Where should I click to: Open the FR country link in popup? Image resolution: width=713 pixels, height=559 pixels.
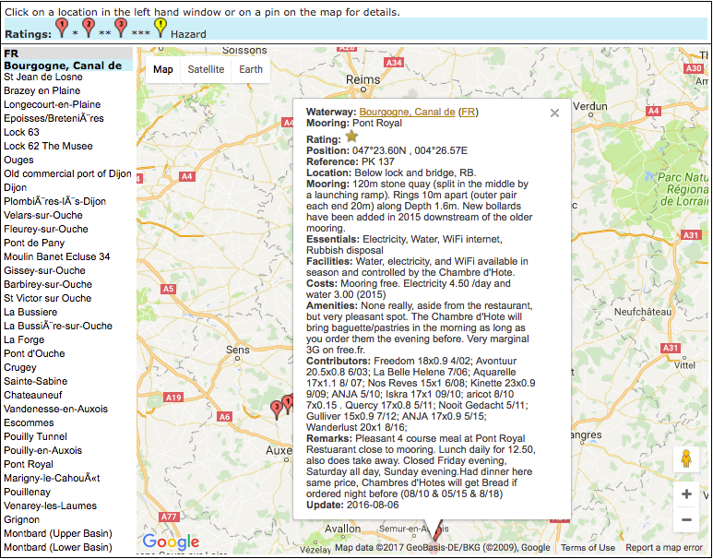pyautogui.click(x=468, y=112)
